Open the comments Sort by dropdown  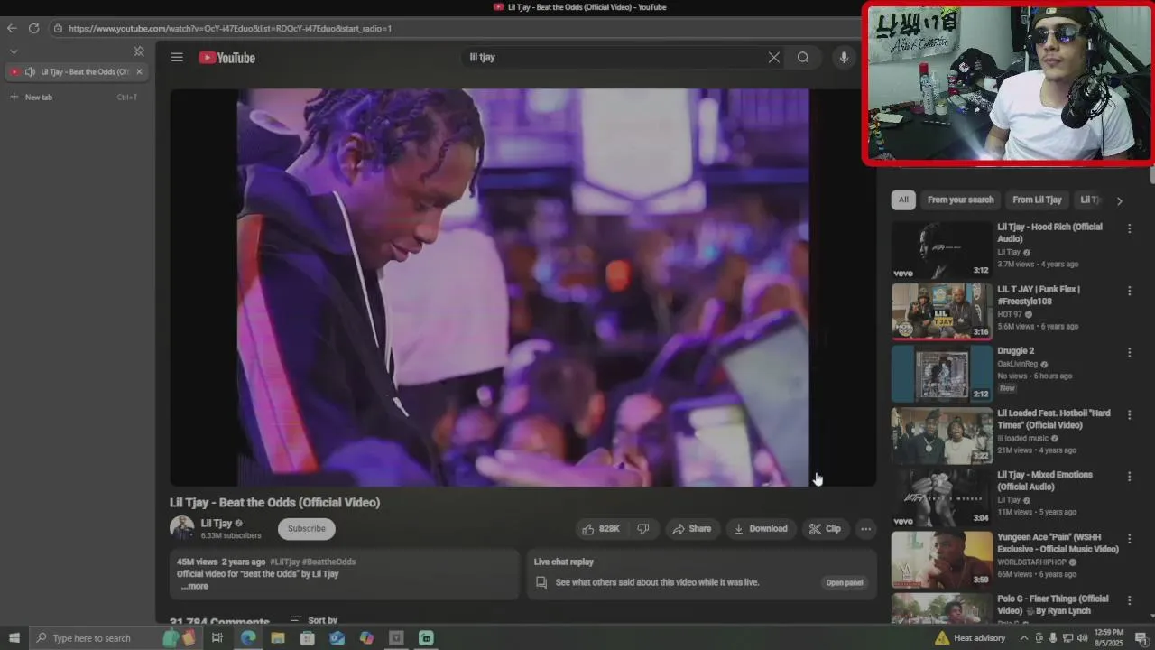click(314, 620)
